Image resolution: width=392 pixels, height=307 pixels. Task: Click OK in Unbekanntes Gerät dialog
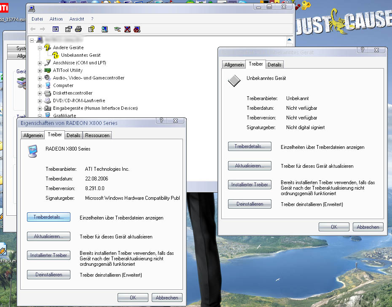tap(334, 227)
